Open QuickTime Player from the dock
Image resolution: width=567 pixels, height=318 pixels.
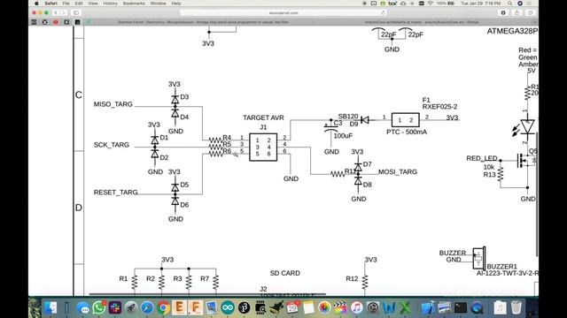pyautogui.click(x=477, y=308)
